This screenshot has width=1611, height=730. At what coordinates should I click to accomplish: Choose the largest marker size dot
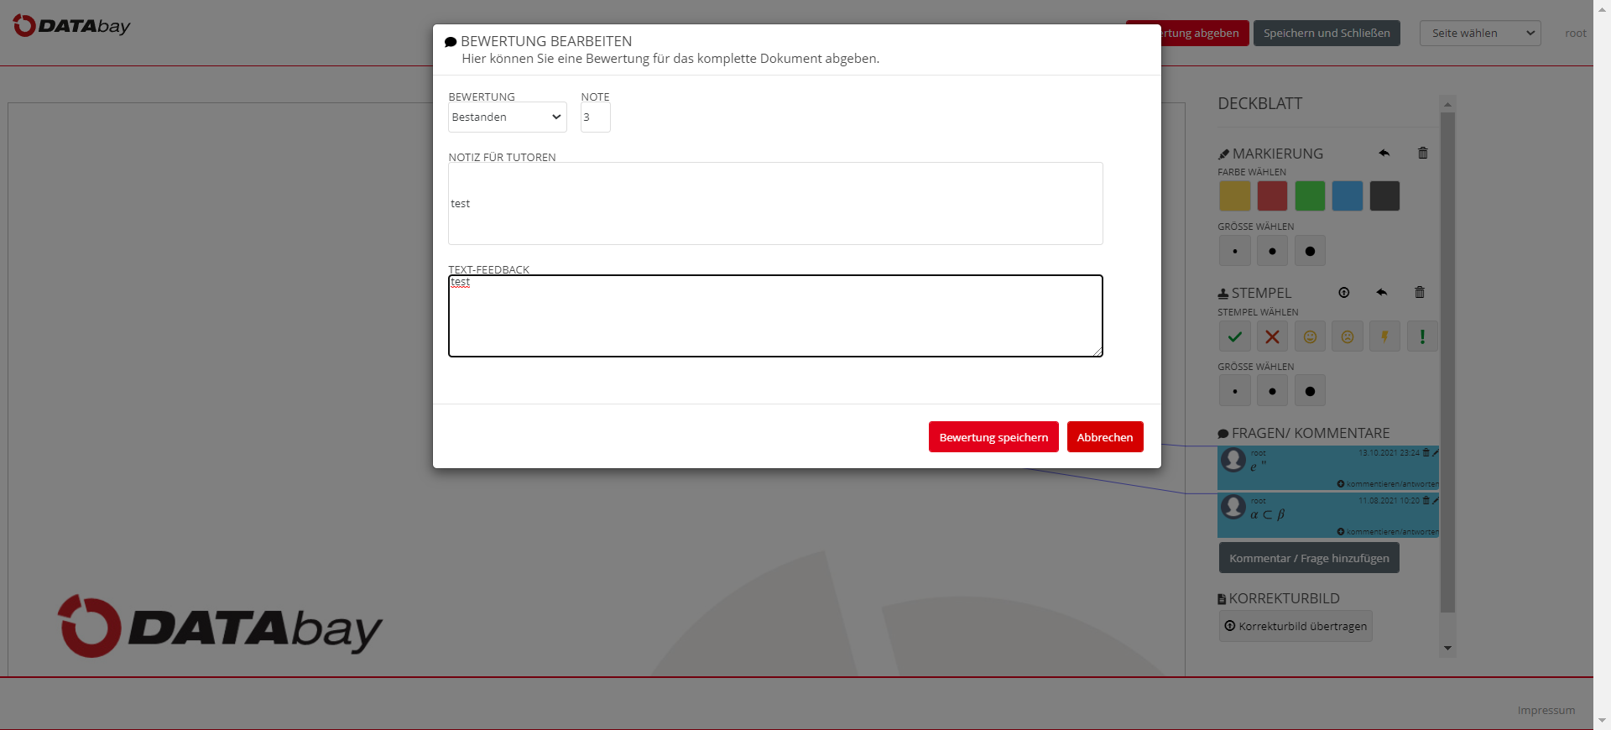[1310, 251]
